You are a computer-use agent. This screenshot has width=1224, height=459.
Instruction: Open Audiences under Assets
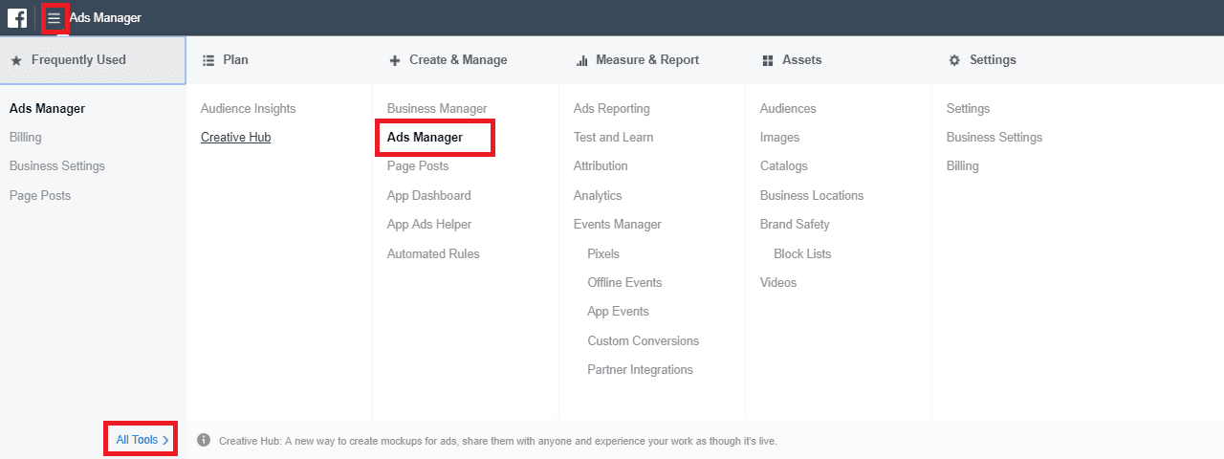pyautogui.click(x=788, y=108)
